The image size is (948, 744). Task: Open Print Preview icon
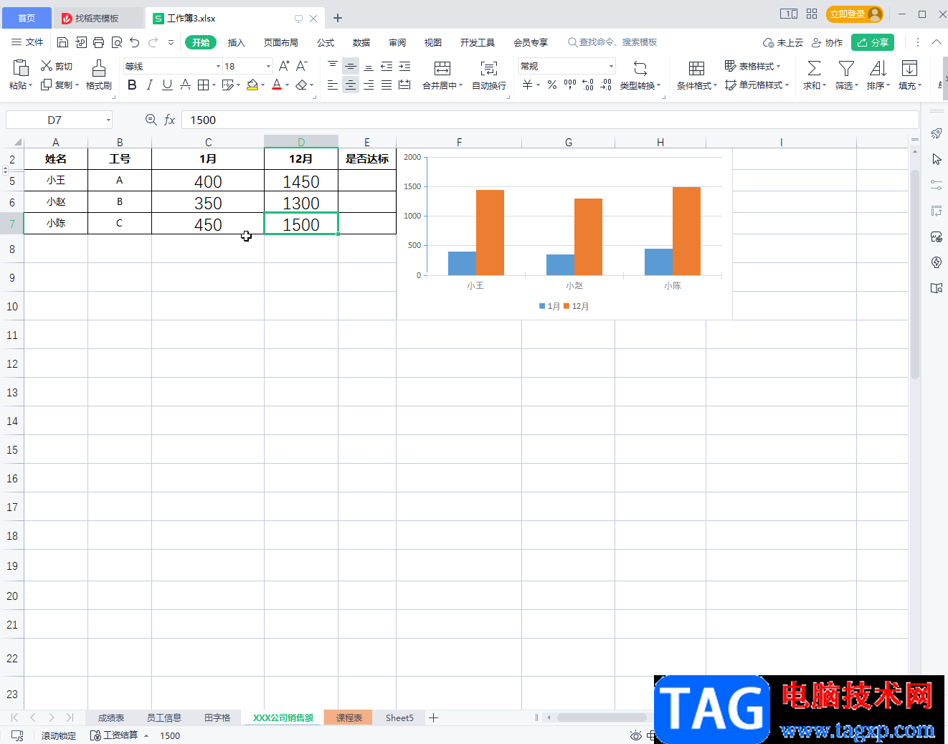click(x=117, y=42)
